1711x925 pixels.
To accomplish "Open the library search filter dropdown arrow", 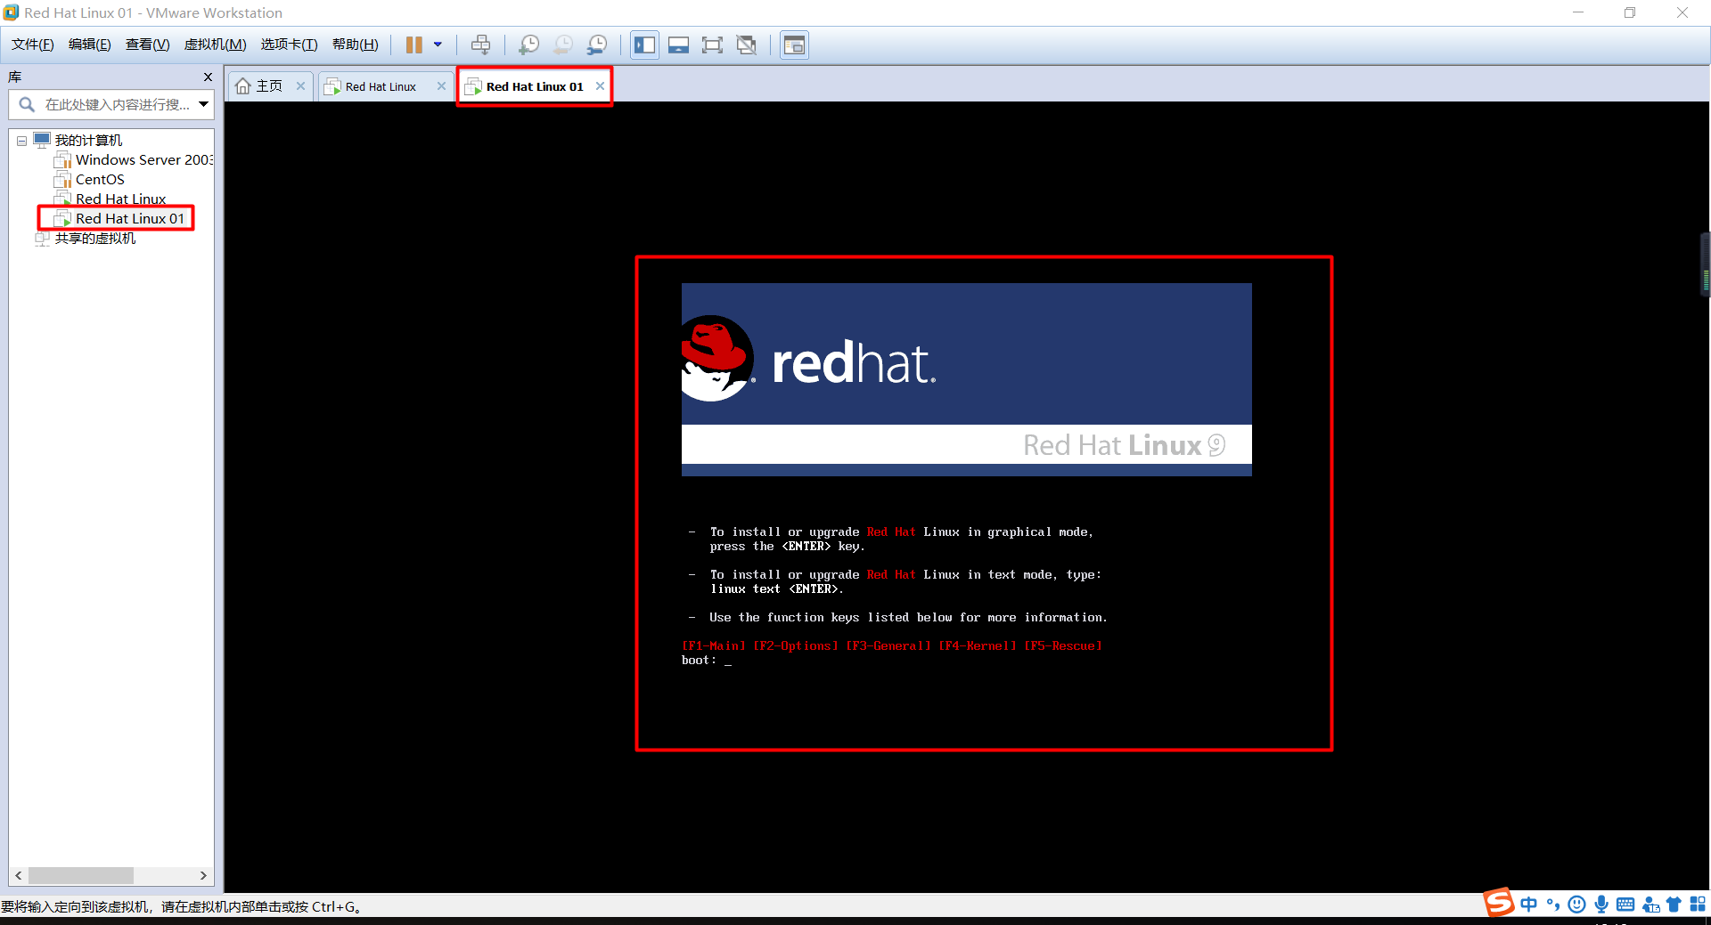I will click(x=204, y=105).
